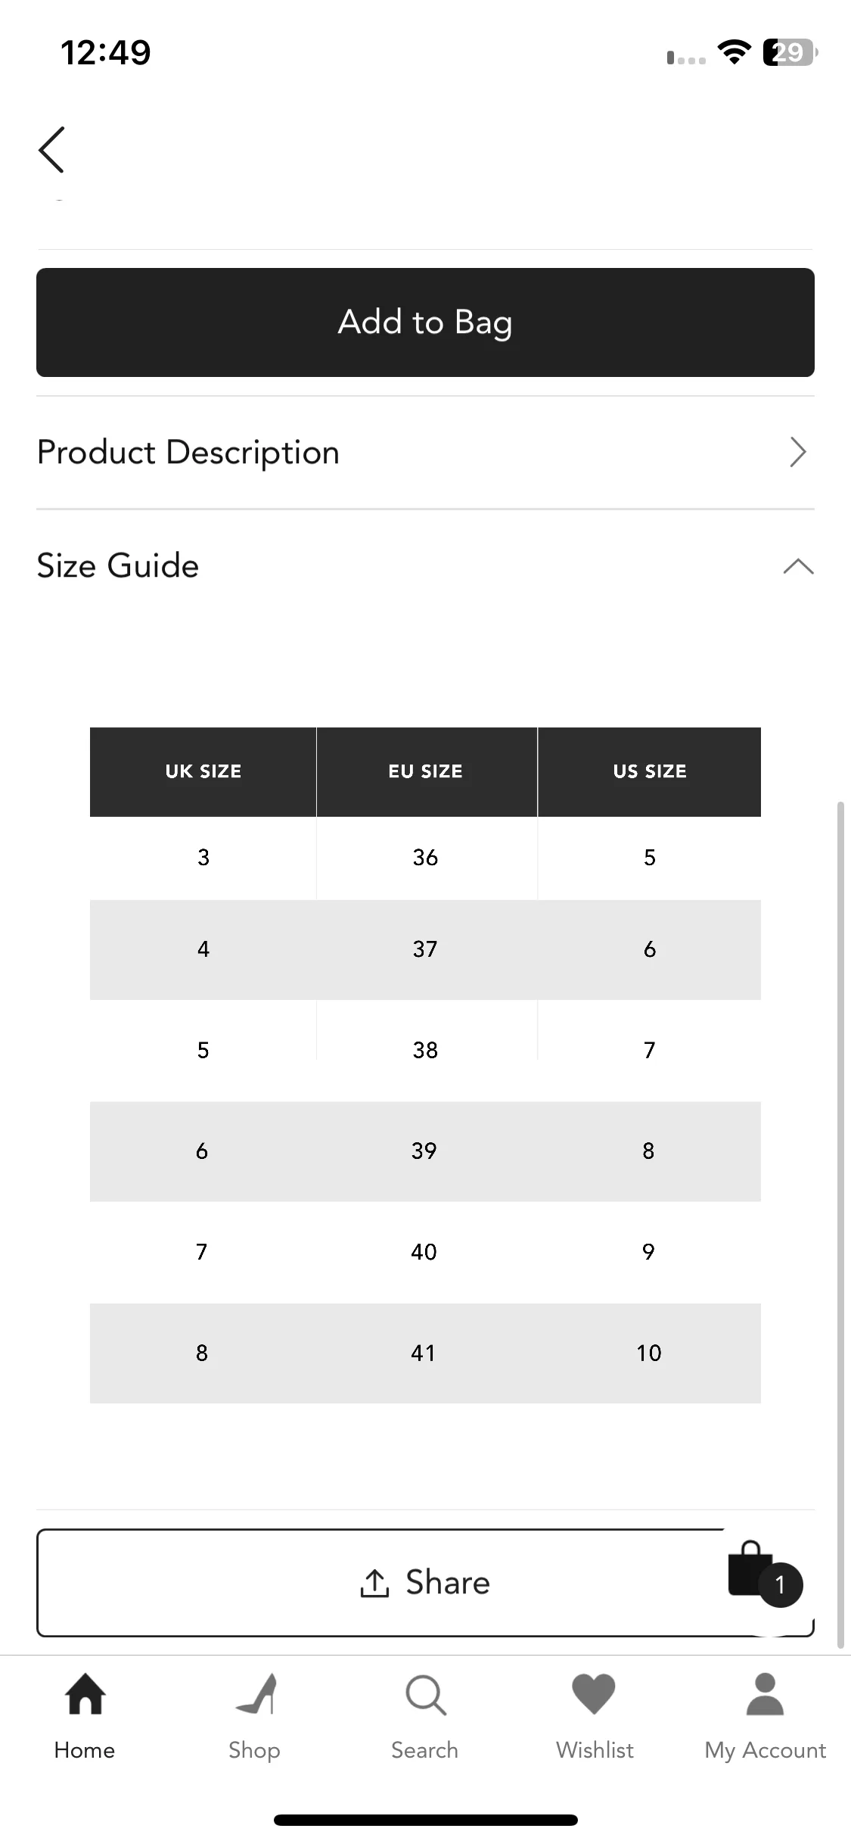Expand Product Description chevron
Image resolution: width=851 pixels, height=1844 pixels.
[798, 452]
